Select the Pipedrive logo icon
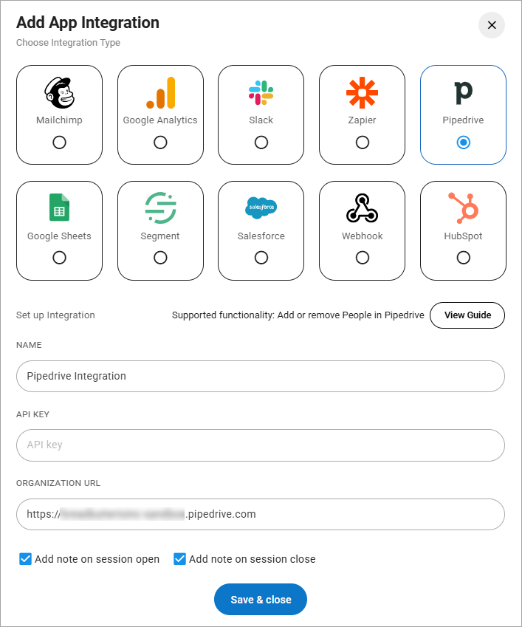 click(x=463, y=92)
